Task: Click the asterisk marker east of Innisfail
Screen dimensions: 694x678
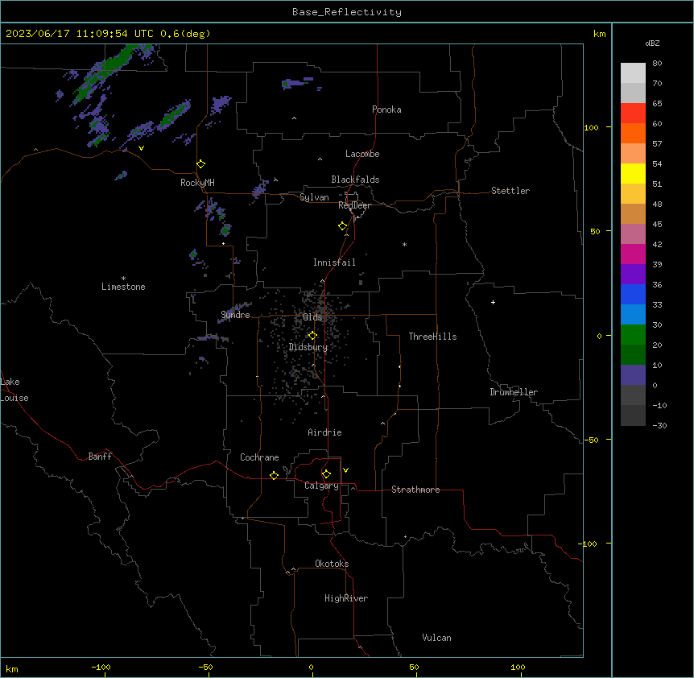Action: [404, 244]
